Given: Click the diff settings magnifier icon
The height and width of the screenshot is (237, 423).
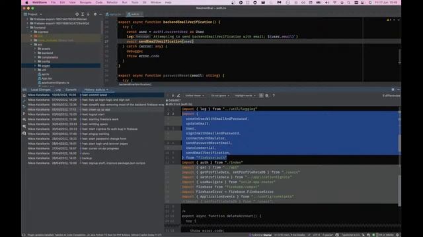Looking at the screenshot, I should 267,95.
